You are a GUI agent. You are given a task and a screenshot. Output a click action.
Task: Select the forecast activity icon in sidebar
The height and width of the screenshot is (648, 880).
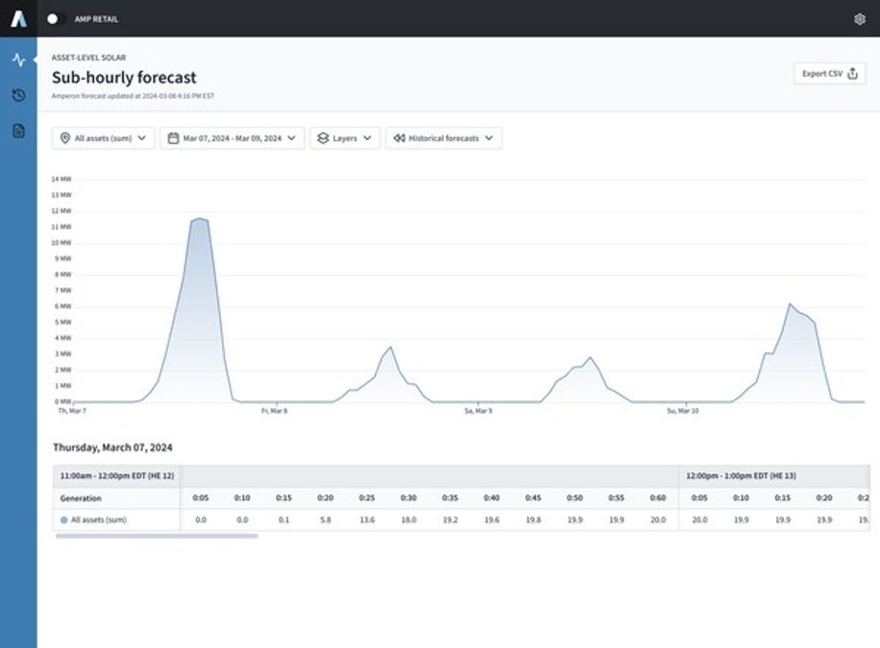[x=17, y=59]
